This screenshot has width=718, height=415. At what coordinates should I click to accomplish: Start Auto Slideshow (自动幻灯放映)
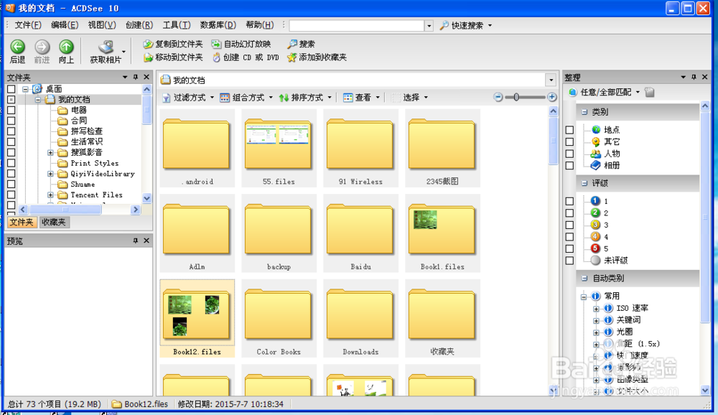[241, 44]
